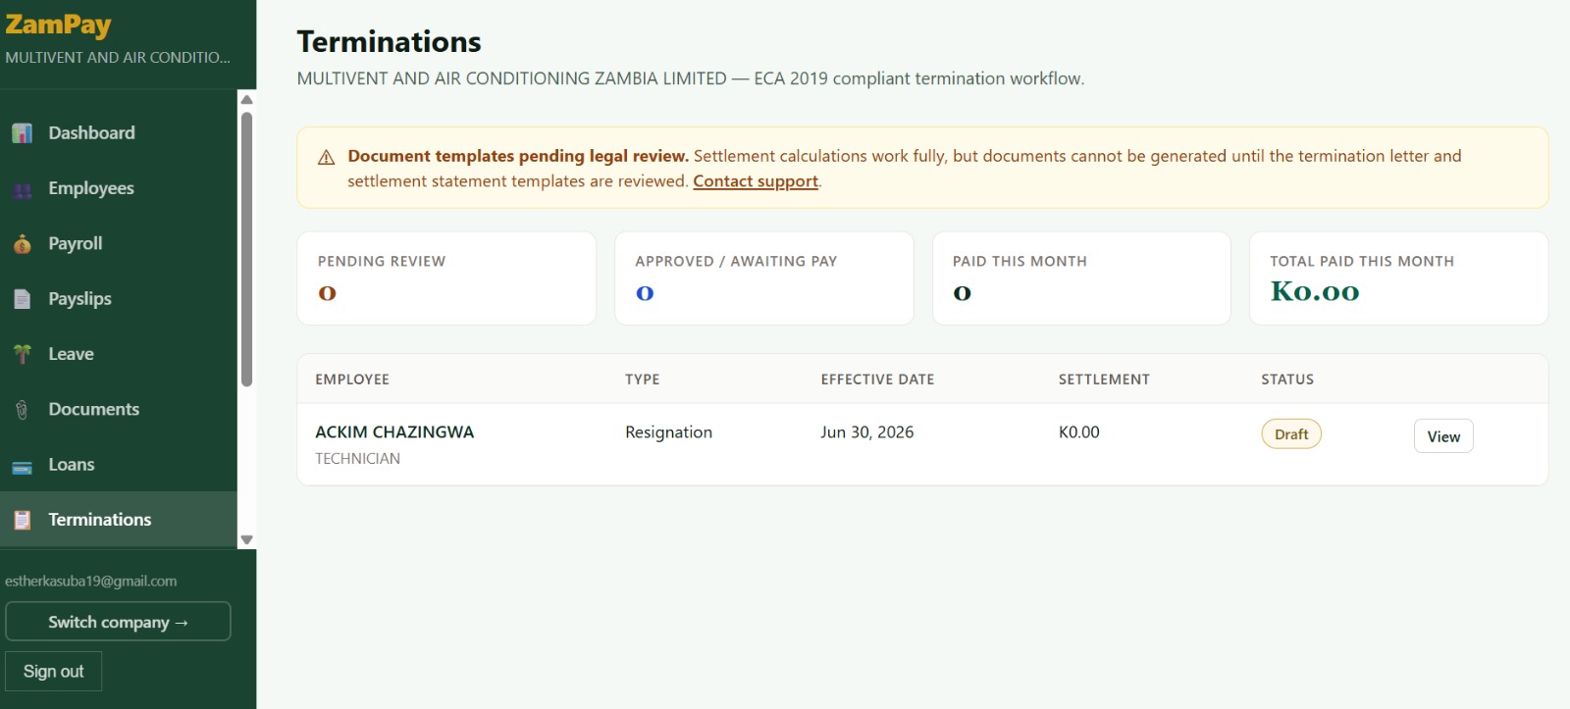Click the EMPLOYEE column header
Viewport: 1570px width, 709px height.
352,380
